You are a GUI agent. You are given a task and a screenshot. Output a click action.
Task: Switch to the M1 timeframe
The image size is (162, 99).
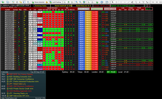153,2
